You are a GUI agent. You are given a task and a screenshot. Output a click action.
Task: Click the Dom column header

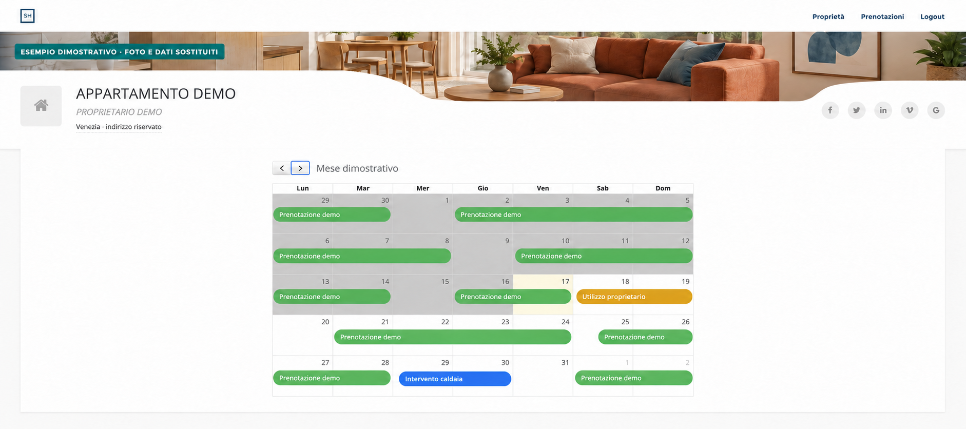(663, 188)
